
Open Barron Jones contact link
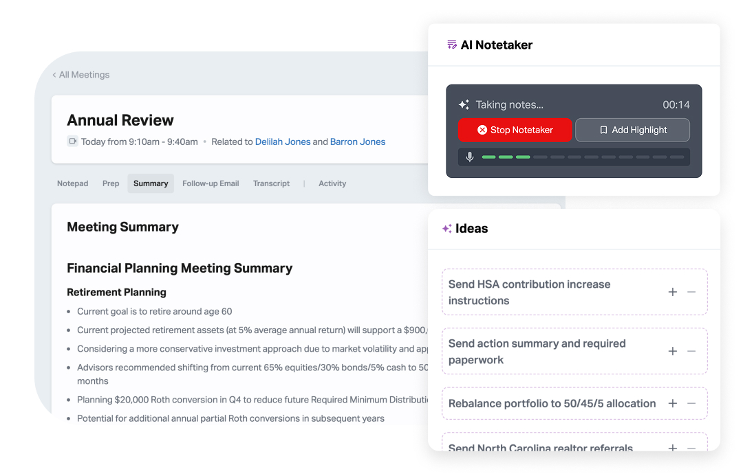(x=358, y=142)
